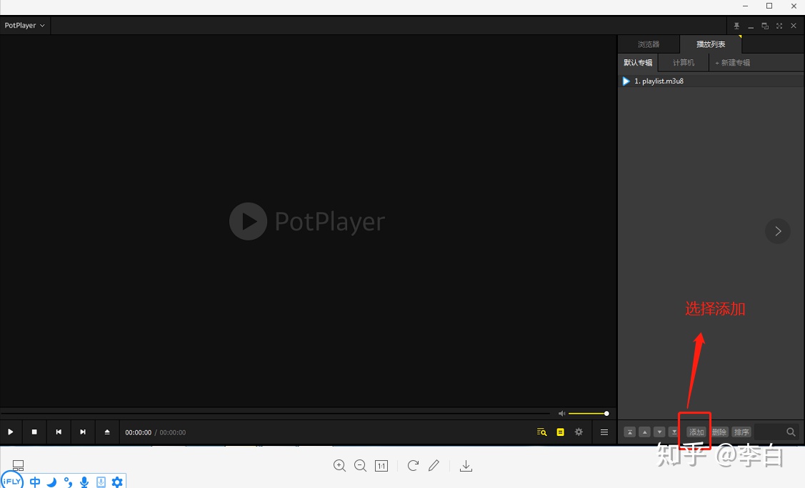Edit the image with pencil icon

coord(434,465)
